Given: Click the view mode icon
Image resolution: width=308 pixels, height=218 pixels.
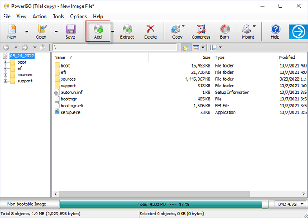Looking at the screenshot, I should [x=196, y=48].
